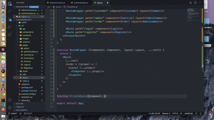Open Launchpad rocket in the dock
Viewport: 214px width, 120px height.
point(3,12)
